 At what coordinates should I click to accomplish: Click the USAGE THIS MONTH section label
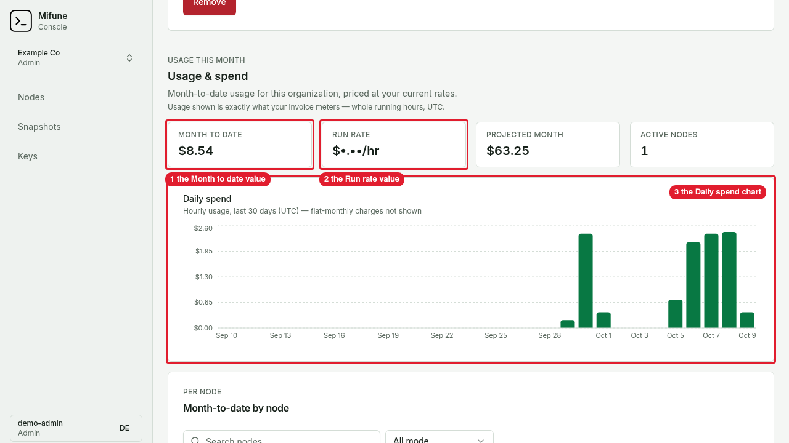pos(206,60)
